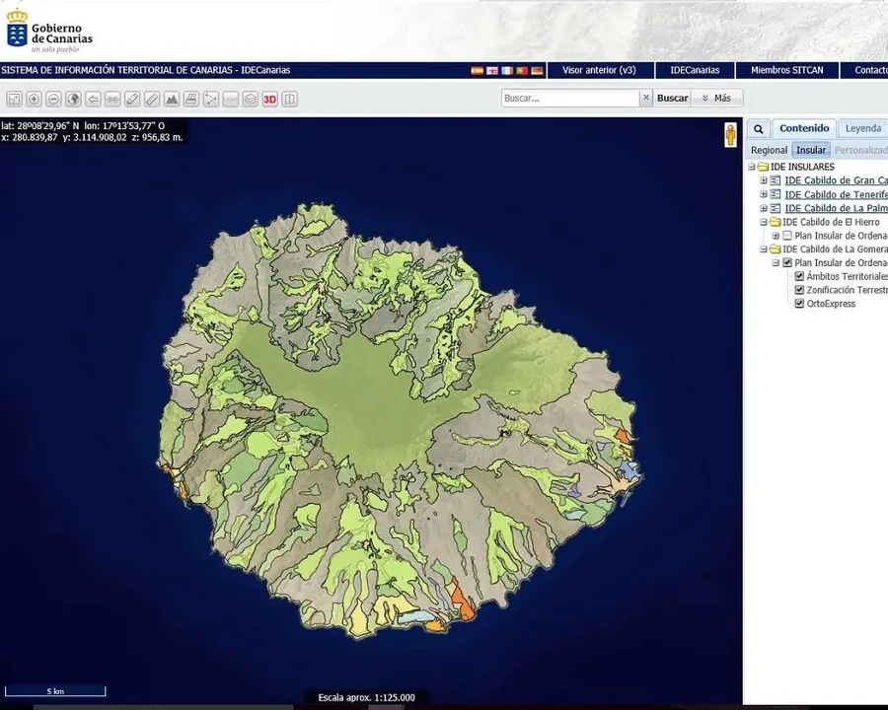The width and height of the screenshot is (888, 710).
Task: Click the Street View pegman icon
Action: coord(730,135)
